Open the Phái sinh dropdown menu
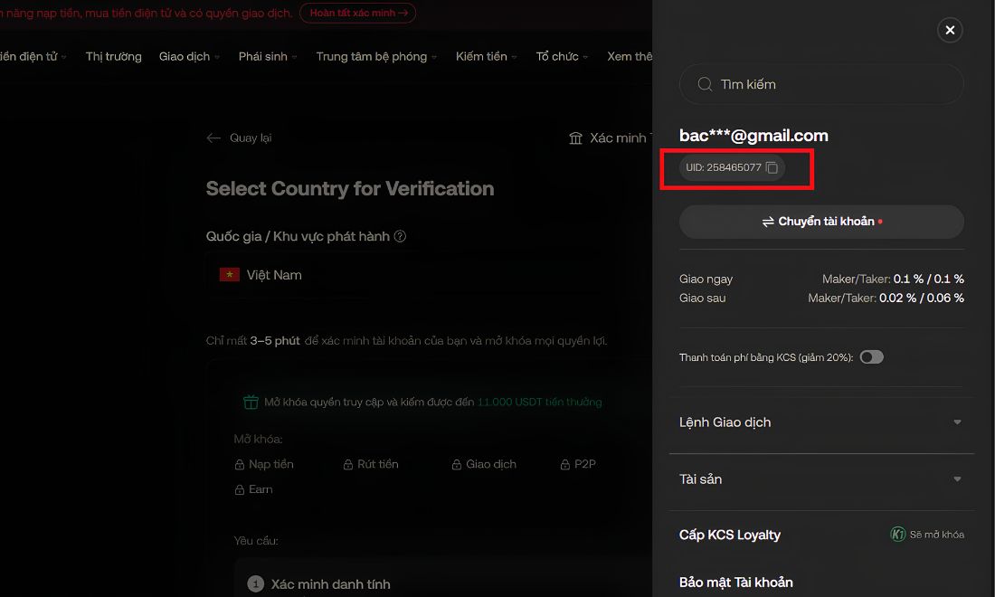The image size is (995, 597). tap(267, 56)
